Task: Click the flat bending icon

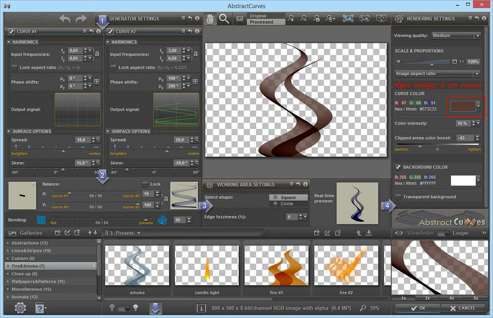Action: [x=42, y=220]
